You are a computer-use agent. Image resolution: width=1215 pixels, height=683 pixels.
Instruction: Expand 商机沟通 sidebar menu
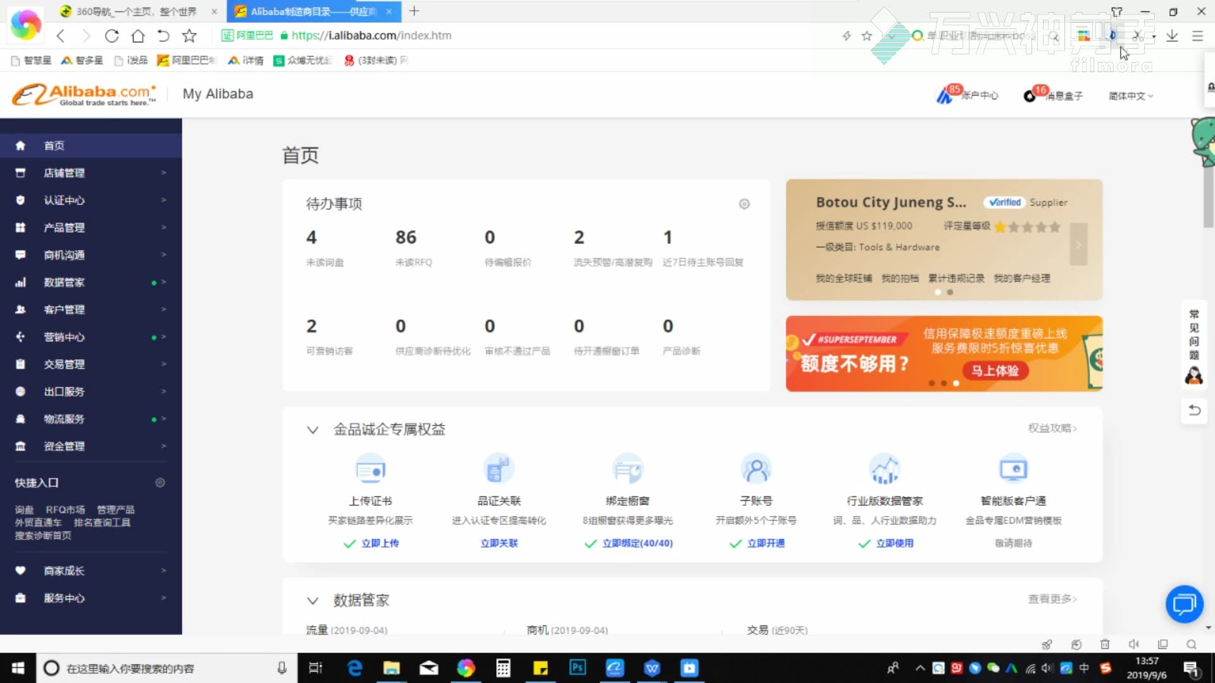tap(91, 255)
